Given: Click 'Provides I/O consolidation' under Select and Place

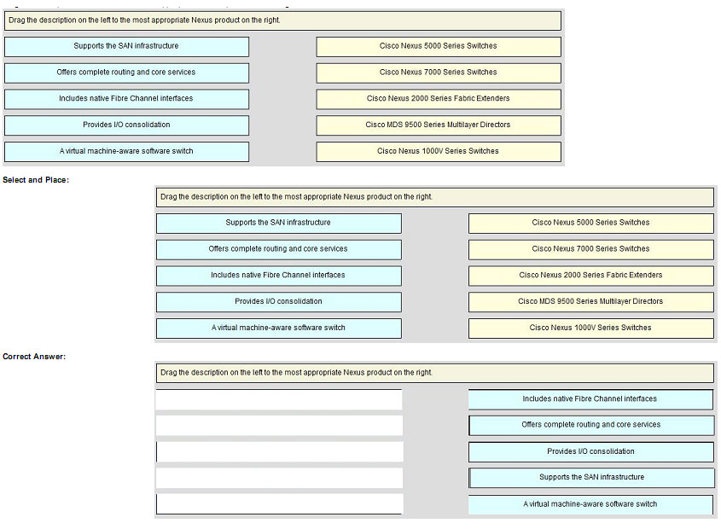Looking at the screenshot, I should click(x=279, y=302).
